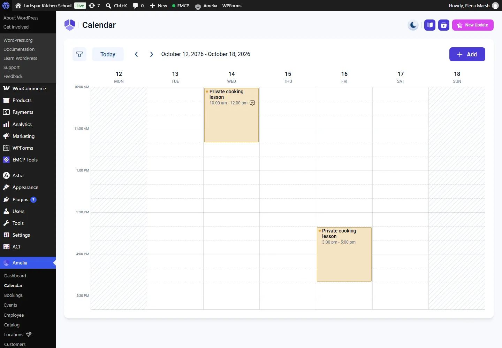Screen dimensions: 502x348
Task: Add a new appointment
Action: (467, 54)
